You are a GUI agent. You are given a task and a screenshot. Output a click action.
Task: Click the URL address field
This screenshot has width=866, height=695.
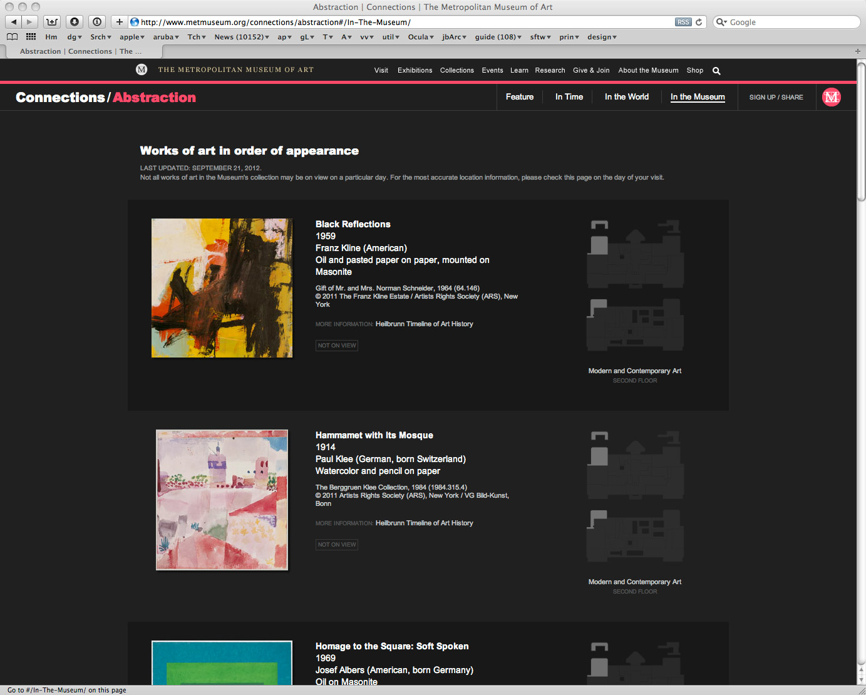pyautogui.click(x=401, y=22)
